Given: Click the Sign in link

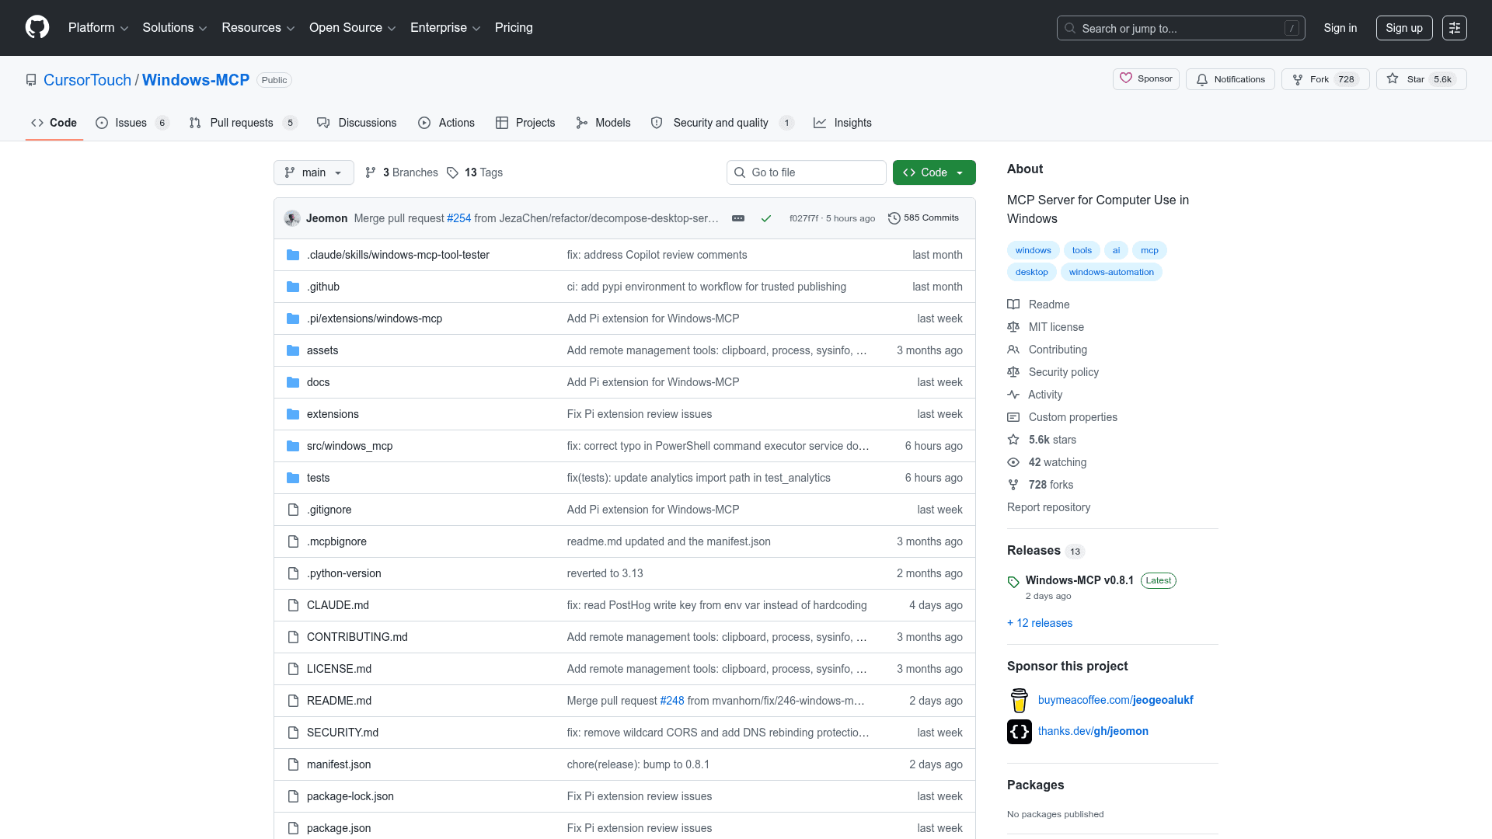Looking at the screenshot, I should click(1340, 28).
